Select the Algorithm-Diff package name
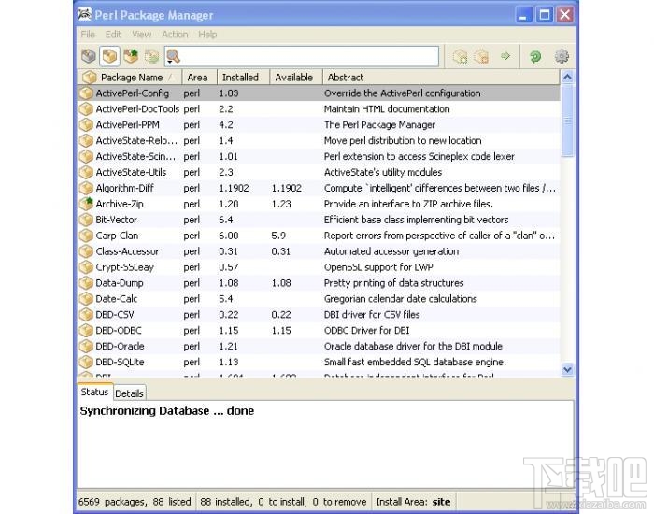The image size is (654, 514). [x=124, y=188]
